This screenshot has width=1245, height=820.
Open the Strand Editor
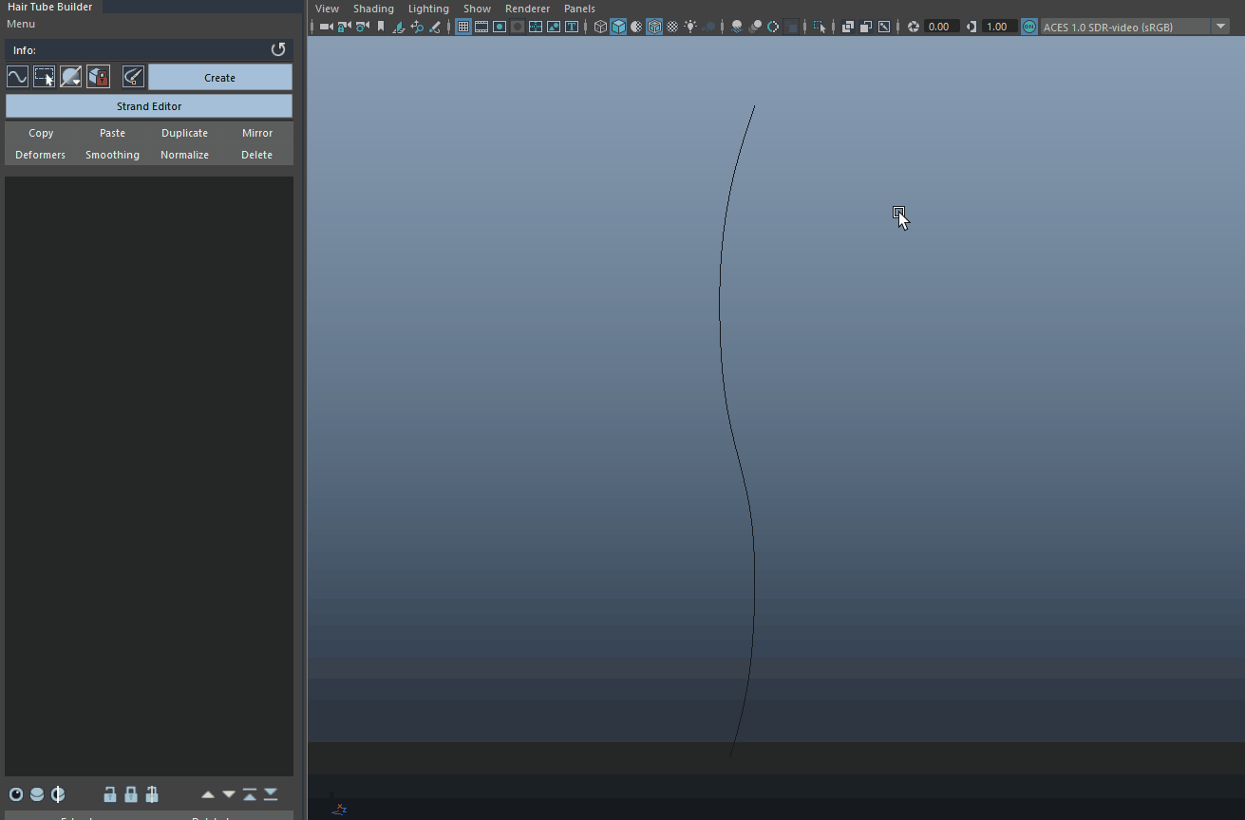[149, 106]
